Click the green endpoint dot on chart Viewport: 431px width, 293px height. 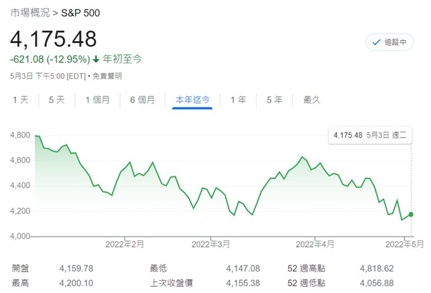pos(411,214)
